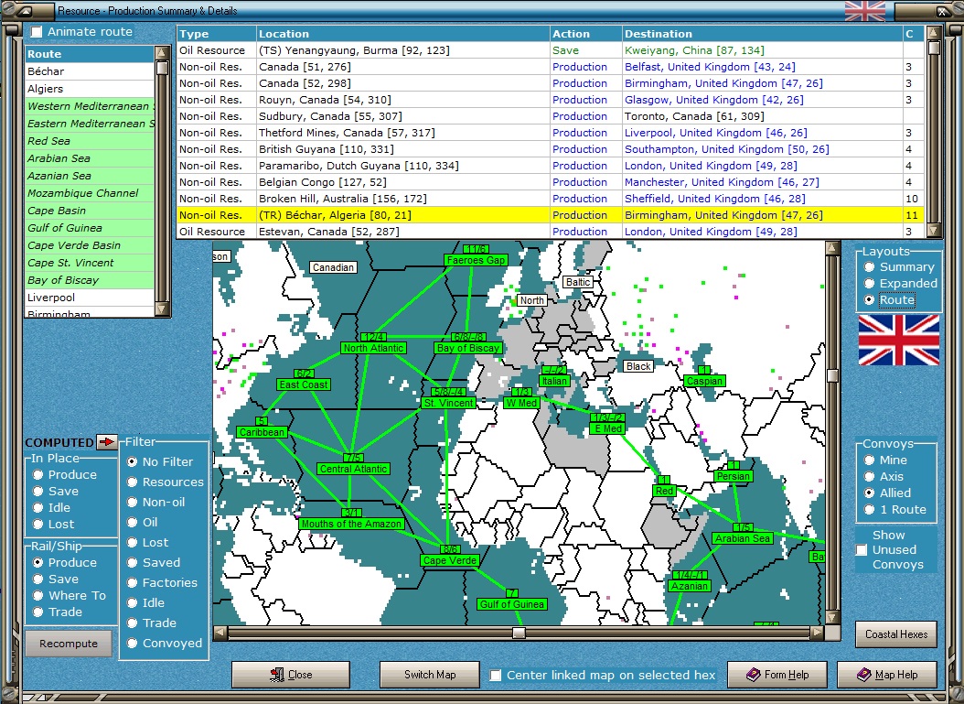Click the Bay of Biscay map node
The width and height of the screenshot is (964, 704).
tap(468, 348)
